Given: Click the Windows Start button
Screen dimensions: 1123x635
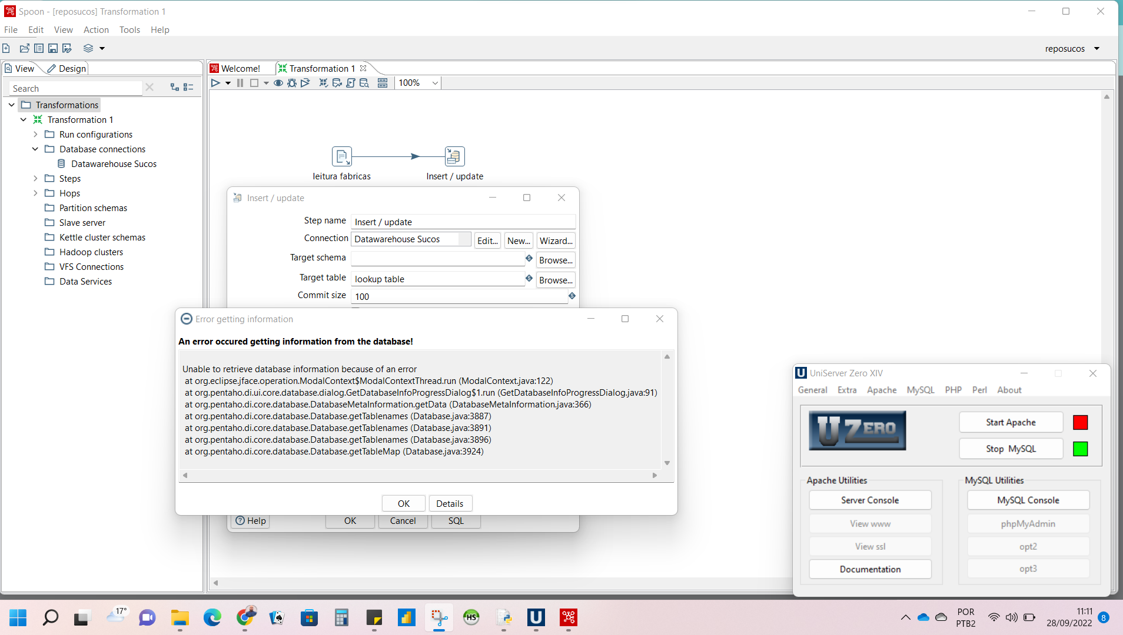Looking at the screenshot, I should [x=18, y=617].
